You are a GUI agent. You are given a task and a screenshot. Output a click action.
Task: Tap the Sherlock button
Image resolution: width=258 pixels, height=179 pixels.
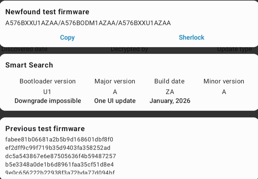pyautogui.click(x=191, y=37)
